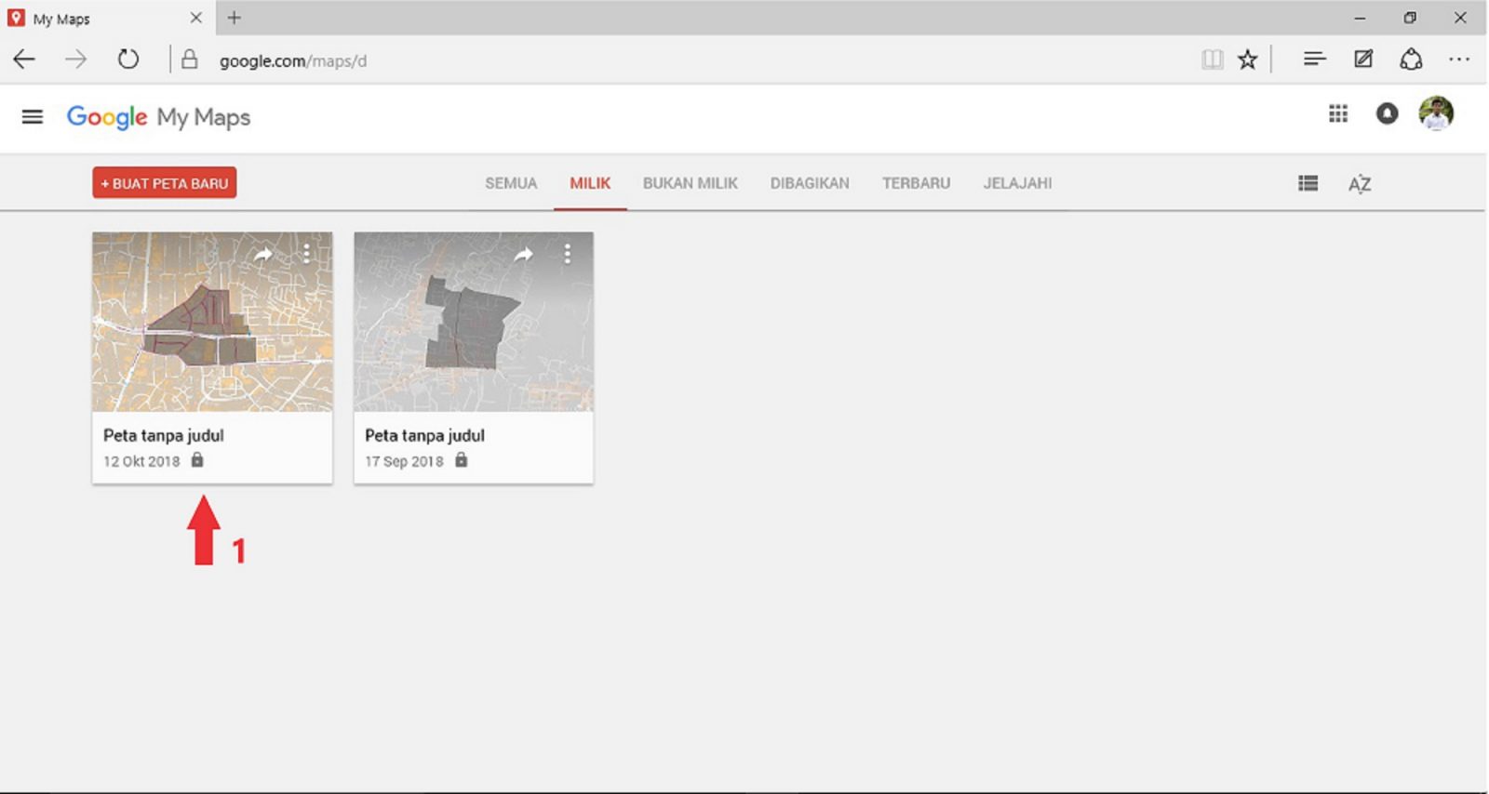Open the Google apps grid
The height and width of the screenshot is (794, 1489).
point(1338,113)
